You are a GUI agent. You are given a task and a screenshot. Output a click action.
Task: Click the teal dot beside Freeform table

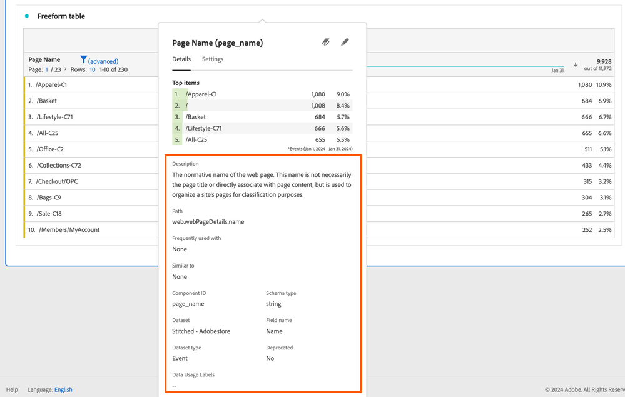coord(26,16)
